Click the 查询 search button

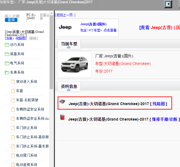(11, 20)
